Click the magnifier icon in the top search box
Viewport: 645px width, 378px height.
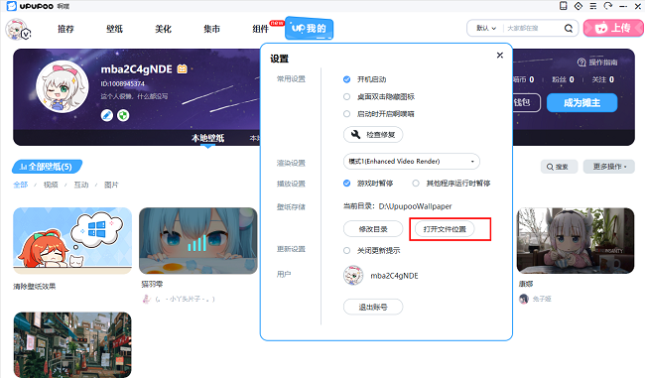coord(569,29)
